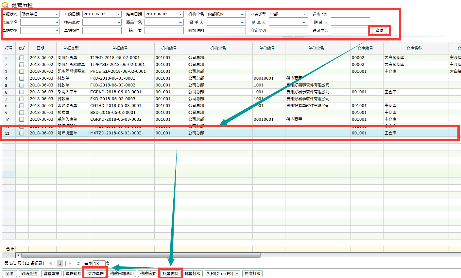This screenshot has height=278, width=461.
Task: Open the 制单人 browse ellipsis
Action: pyautogui.click(x=305, y=23)
